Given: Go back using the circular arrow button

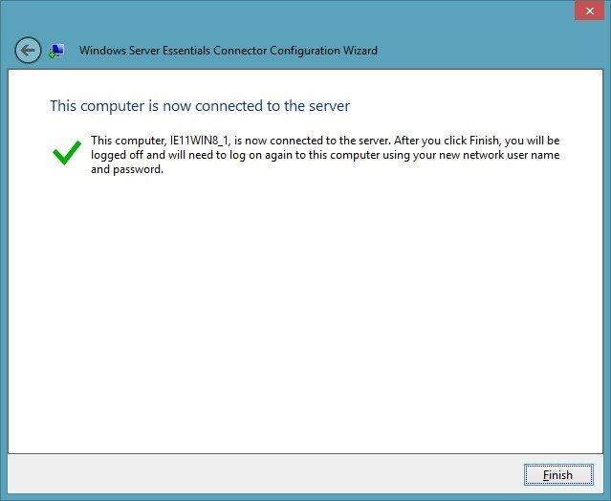Looking at the screenshot, I should [x=28, y=51].
